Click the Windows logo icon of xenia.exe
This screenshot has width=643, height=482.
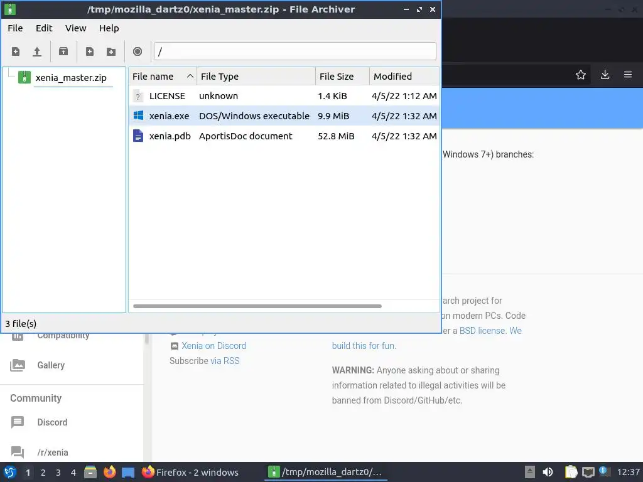click(x=138, y=115)
